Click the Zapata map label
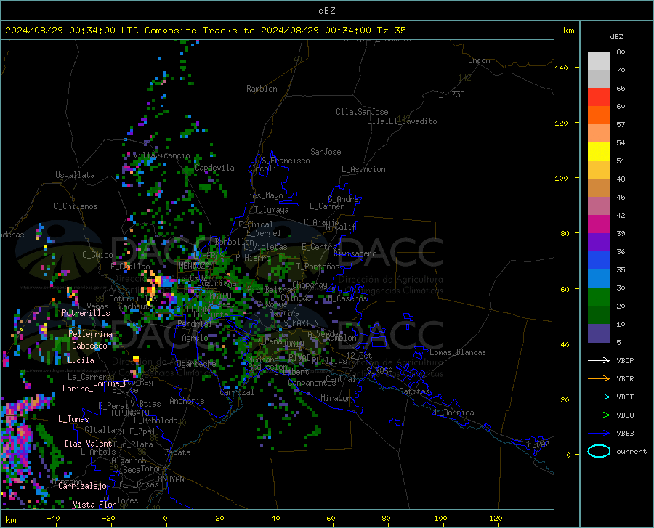Screen dimensions: 654x528 pos(178,452)
